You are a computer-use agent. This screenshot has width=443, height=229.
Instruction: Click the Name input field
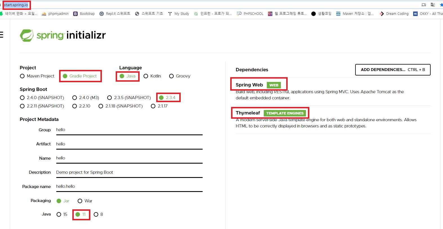pyautogui.click(x=129, y=158)
